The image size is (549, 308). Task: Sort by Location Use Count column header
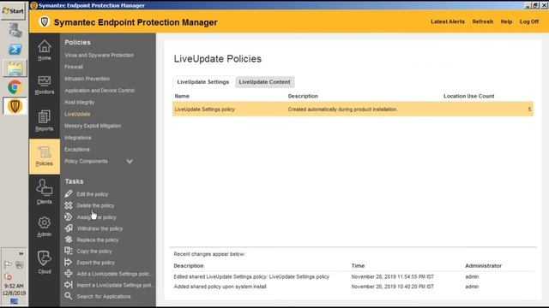[469, 96]
